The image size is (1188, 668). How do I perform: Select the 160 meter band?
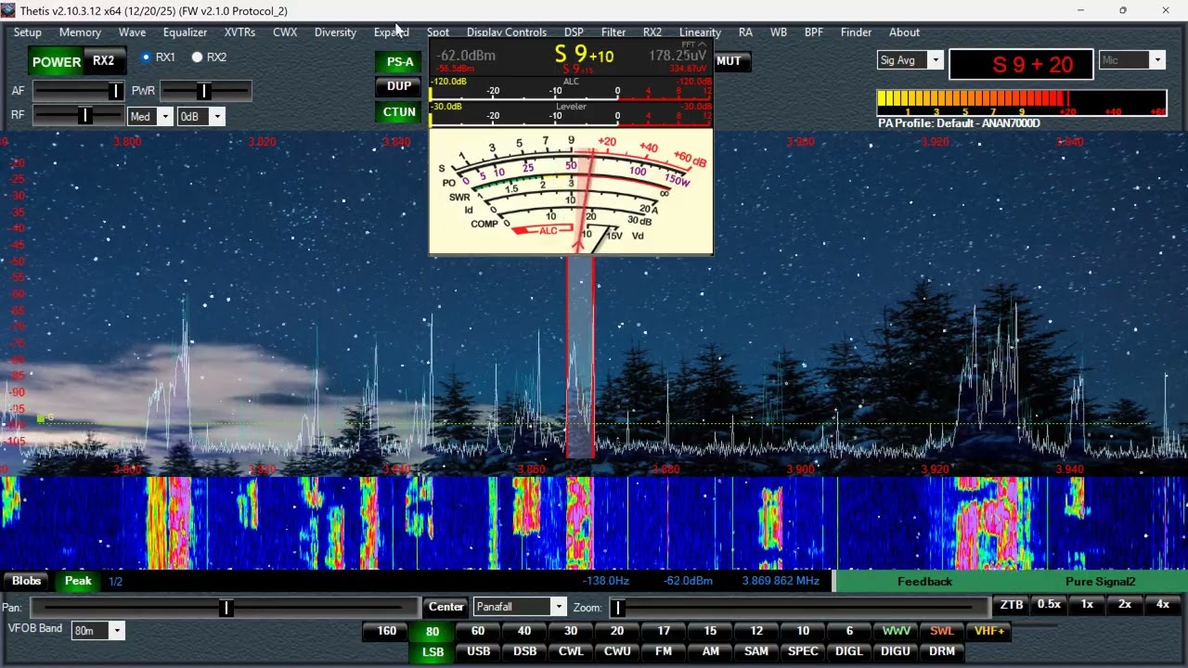tap(386, 631)
